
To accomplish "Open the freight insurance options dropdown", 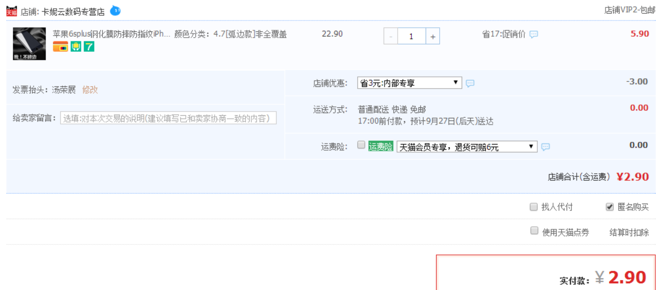I will click(467, 147).
